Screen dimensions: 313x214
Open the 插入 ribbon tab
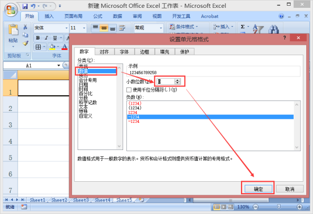[49, 16]
